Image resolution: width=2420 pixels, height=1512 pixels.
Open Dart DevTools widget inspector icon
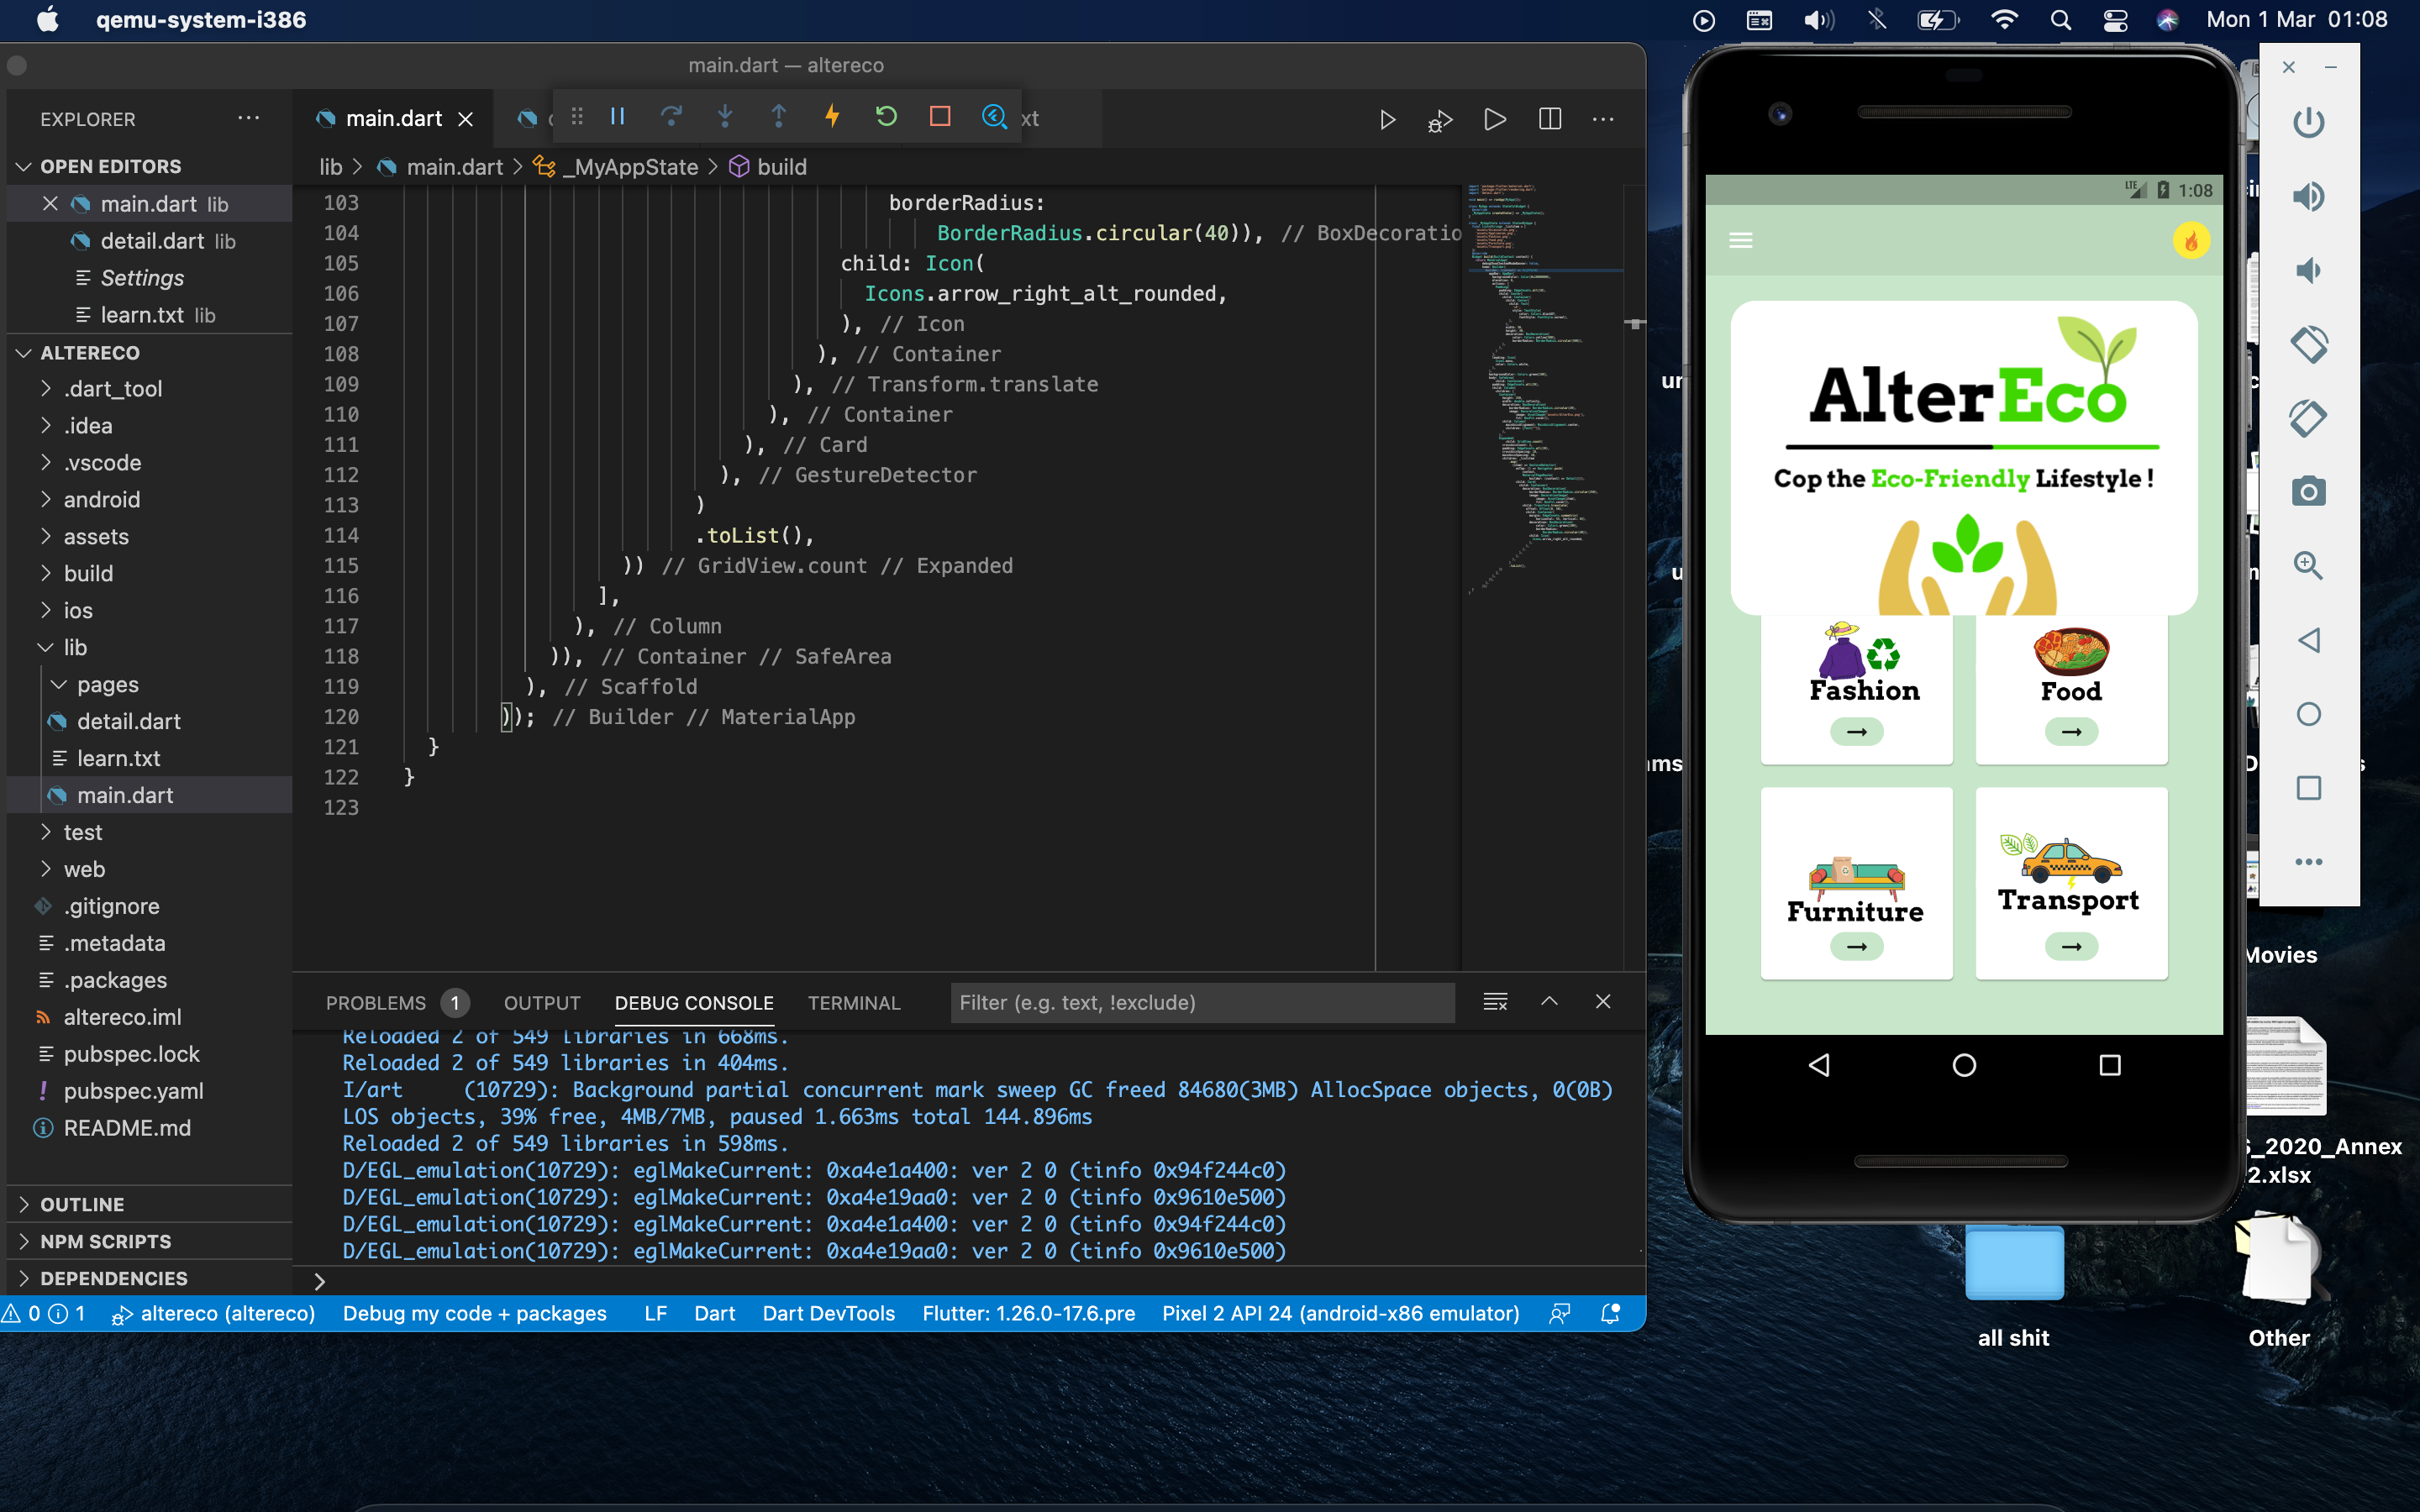click(x=993, y=117)
